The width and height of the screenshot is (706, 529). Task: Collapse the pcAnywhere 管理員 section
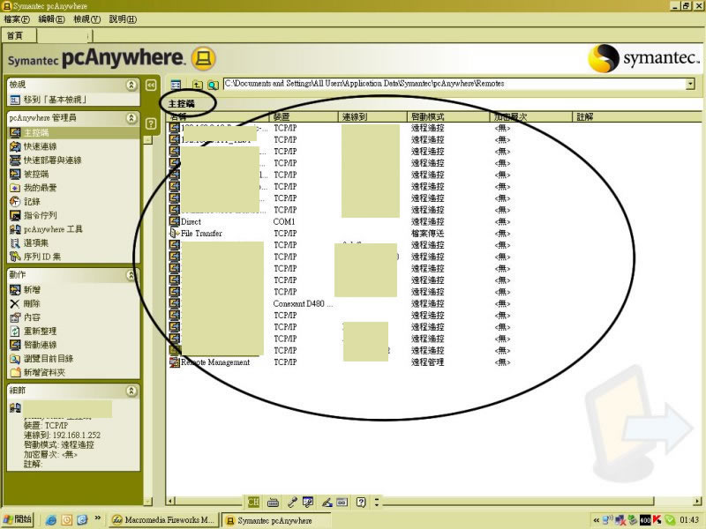pos(131,118)
